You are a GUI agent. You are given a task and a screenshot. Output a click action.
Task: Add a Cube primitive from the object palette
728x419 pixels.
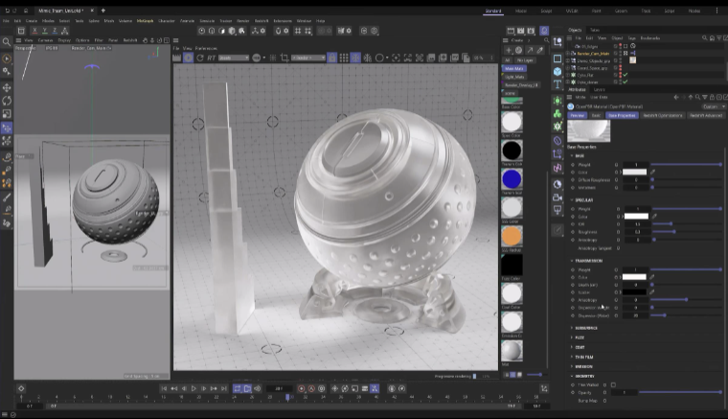(x=557, y=71)
